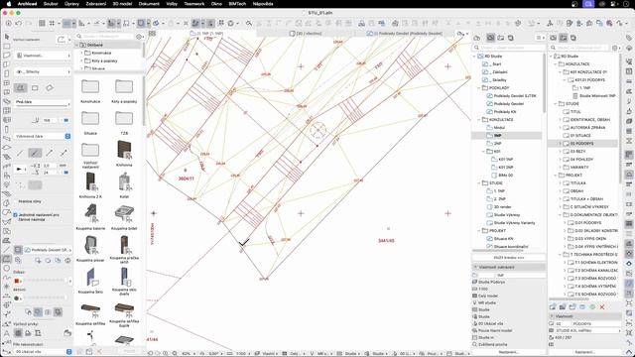
Task: Toggle Hranice zóny checkbox
Action: (16, 201)
